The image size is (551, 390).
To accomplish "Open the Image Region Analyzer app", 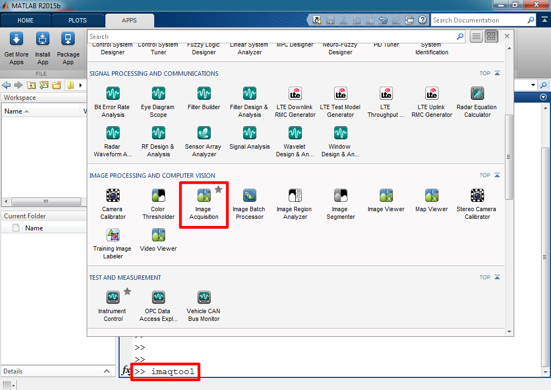I will point(295,204).
